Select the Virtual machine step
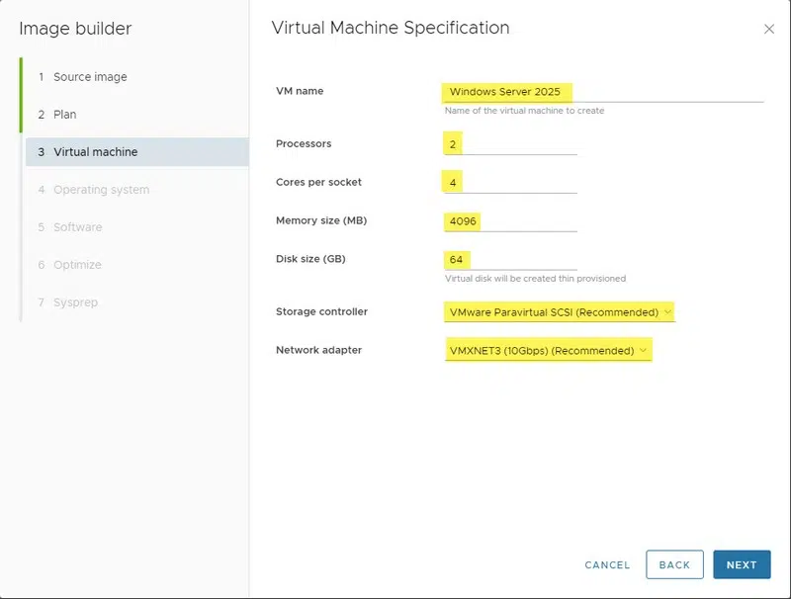791x599 pixels. [95, 152]
